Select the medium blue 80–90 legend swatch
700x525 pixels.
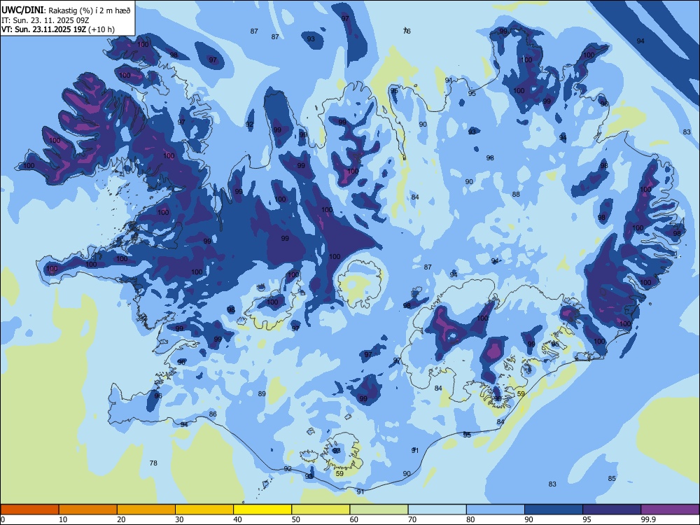[496, 510]
